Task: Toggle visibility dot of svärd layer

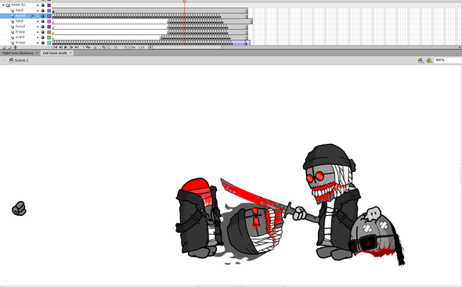Action: 38,38
